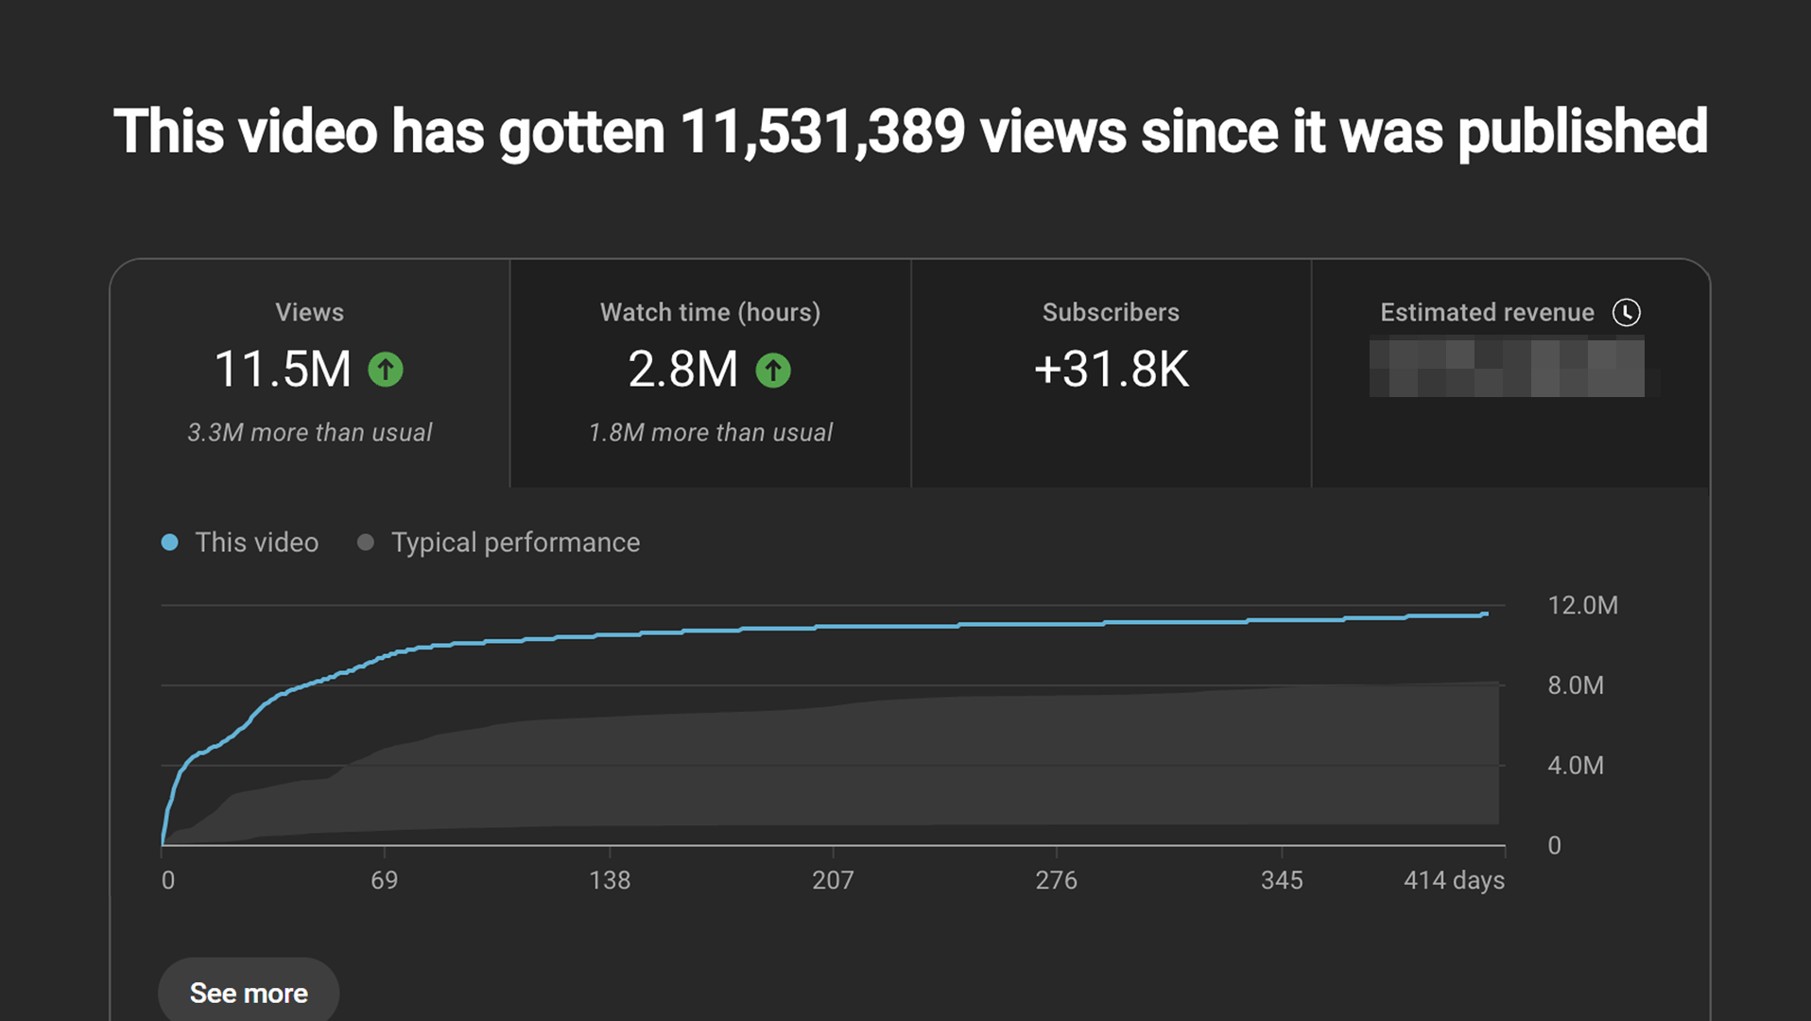Click the 8.0M y-axis label
The height and width of the screenshot is (1021, 1811).
[1576, 685]
